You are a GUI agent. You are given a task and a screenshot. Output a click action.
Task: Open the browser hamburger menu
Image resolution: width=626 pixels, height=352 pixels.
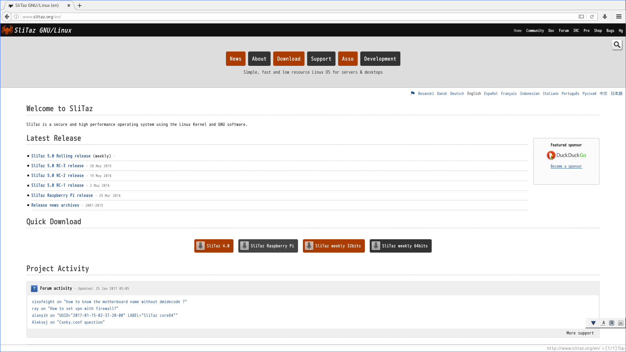click(x=619, y=17)
